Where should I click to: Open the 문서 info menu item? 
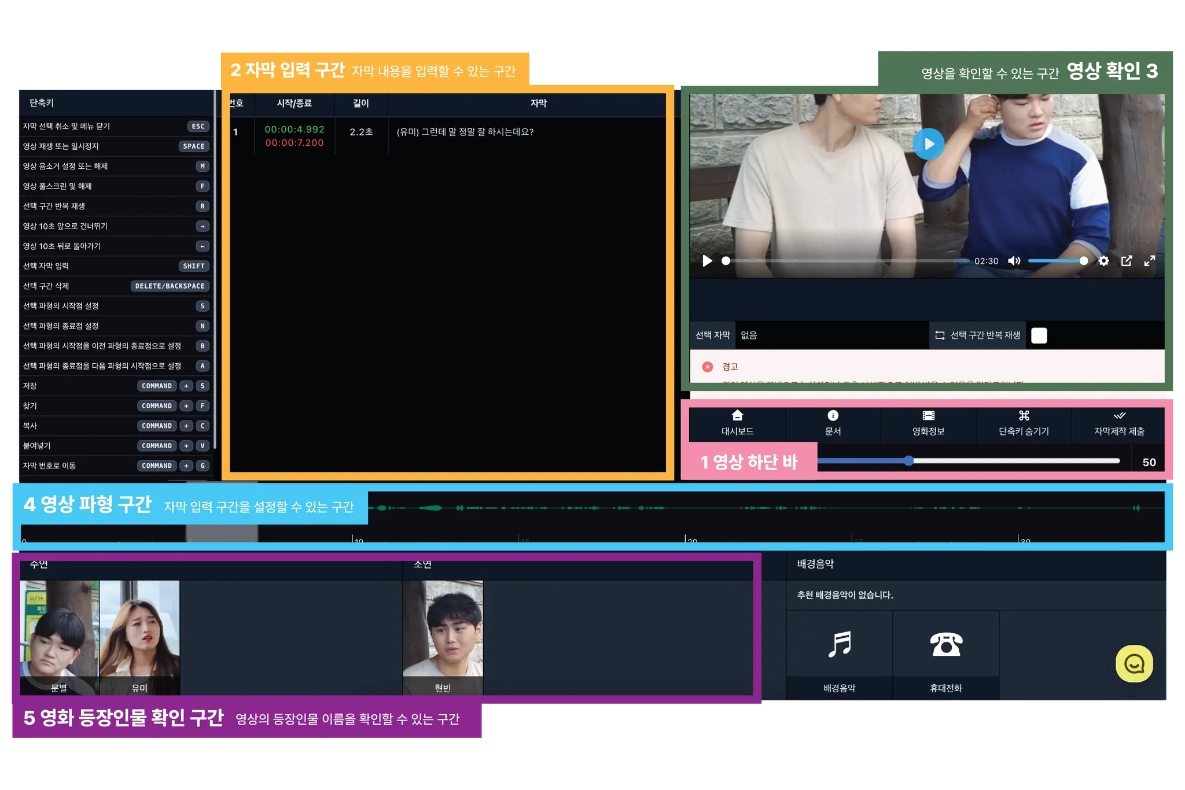coord(833,423)
